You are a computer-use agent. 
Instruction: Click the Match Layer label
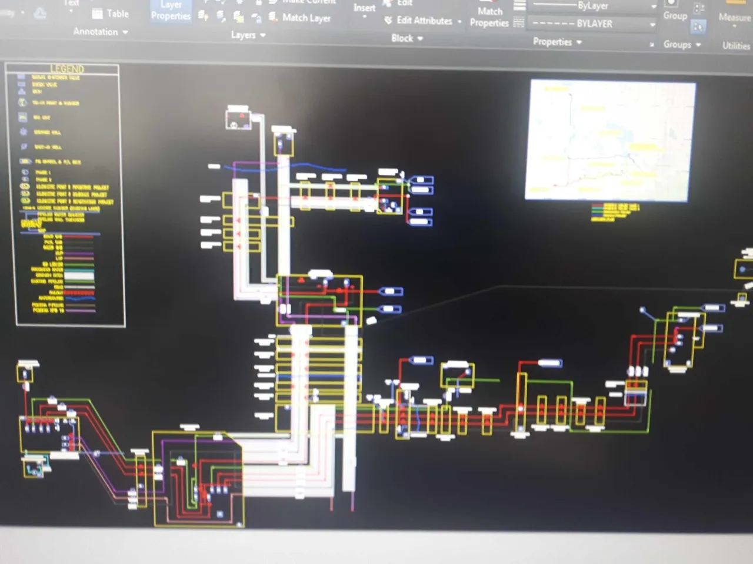point(306,18)
